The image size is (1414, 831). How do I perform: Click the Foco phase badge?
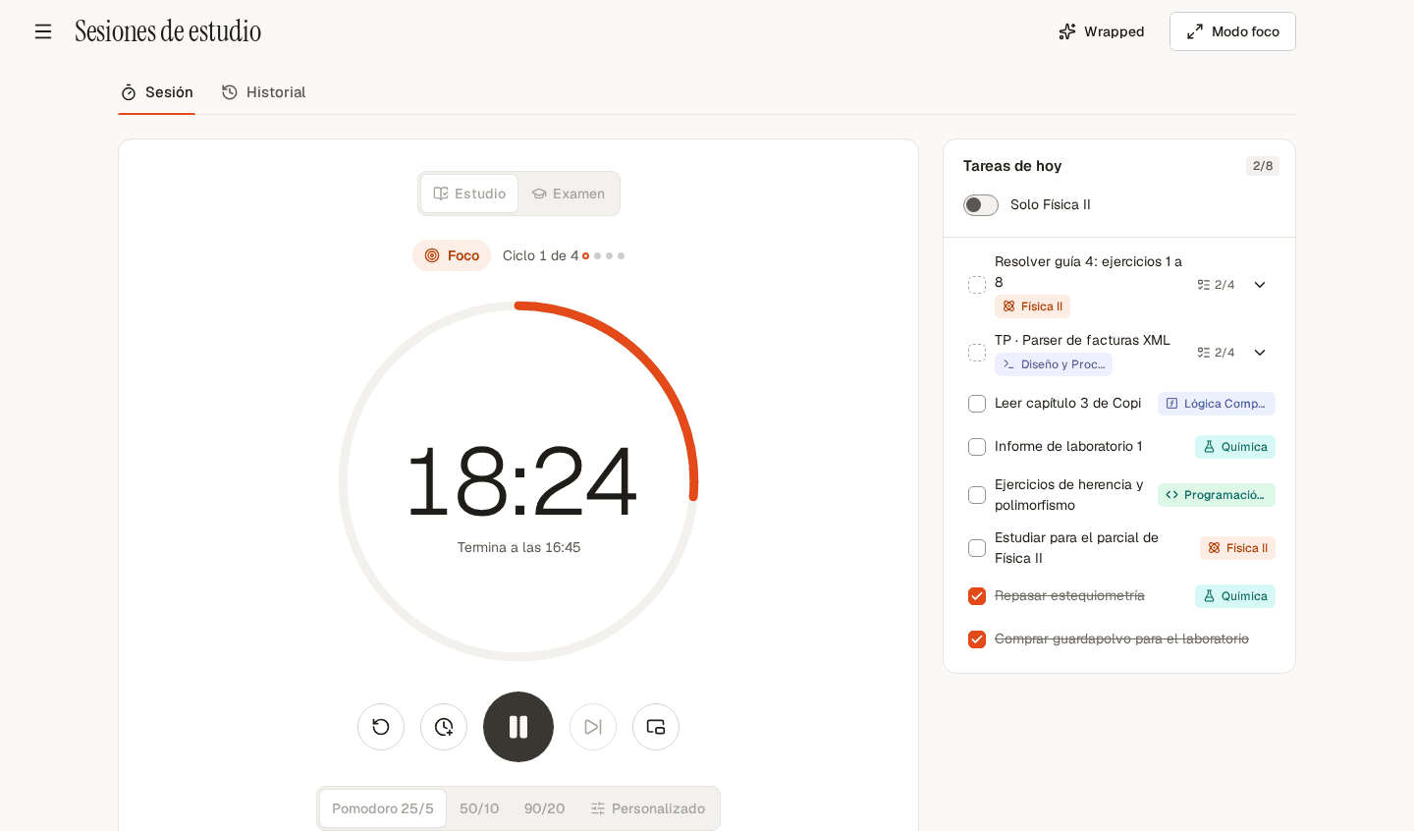pyautogui.click(x=452, y=255)
